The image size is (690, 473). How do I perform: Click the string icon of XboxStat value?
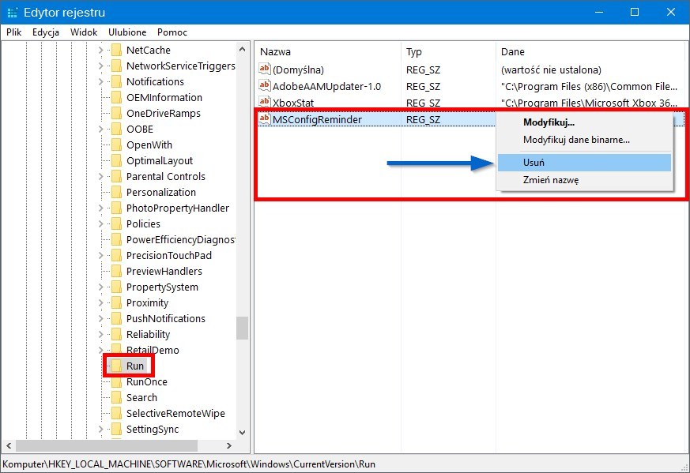click(x=265, y=103)
